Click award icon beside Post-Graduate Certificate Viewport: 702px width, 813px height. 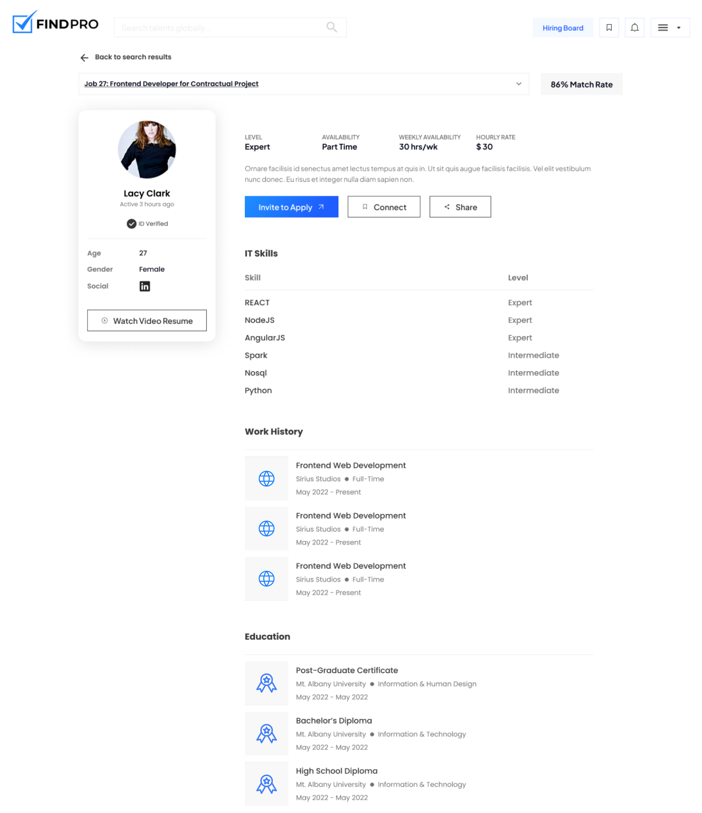(266, 683)
